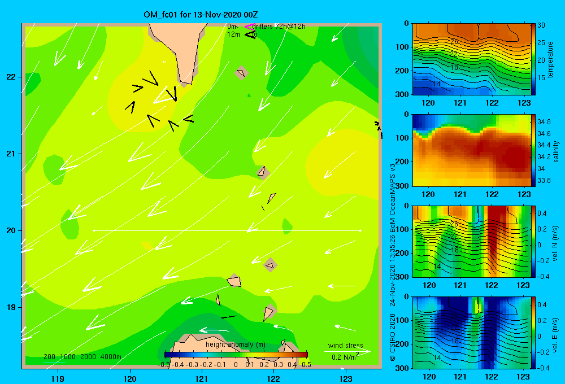Viewport: 565px width, 384px height.
Task: Click the "0.2 N/m2" wind stress value
Action: pyautogui.click(x=345, y=357)
